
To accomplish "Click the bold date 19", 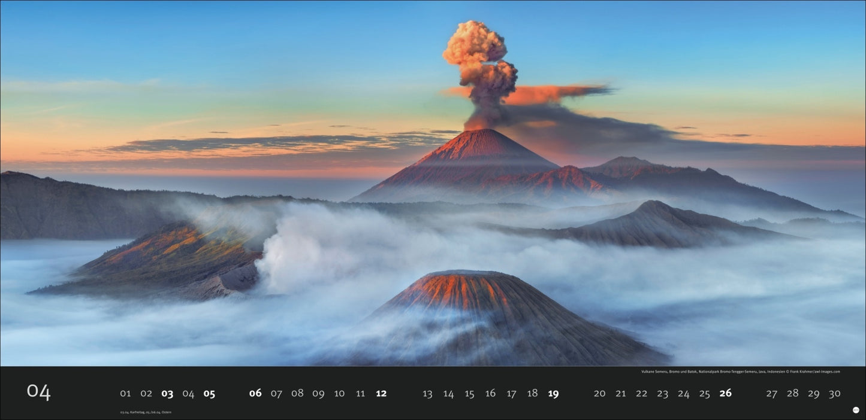I will tap(553, 394).
